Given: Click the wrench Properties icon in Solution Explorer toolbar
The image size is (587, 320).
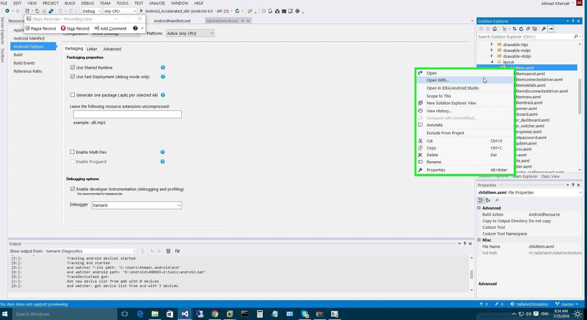Looking at the screenshot, I should (x=544, y=29).
